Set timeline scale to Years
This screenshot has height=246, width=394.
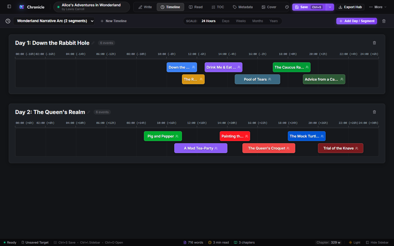pos(274,21)
